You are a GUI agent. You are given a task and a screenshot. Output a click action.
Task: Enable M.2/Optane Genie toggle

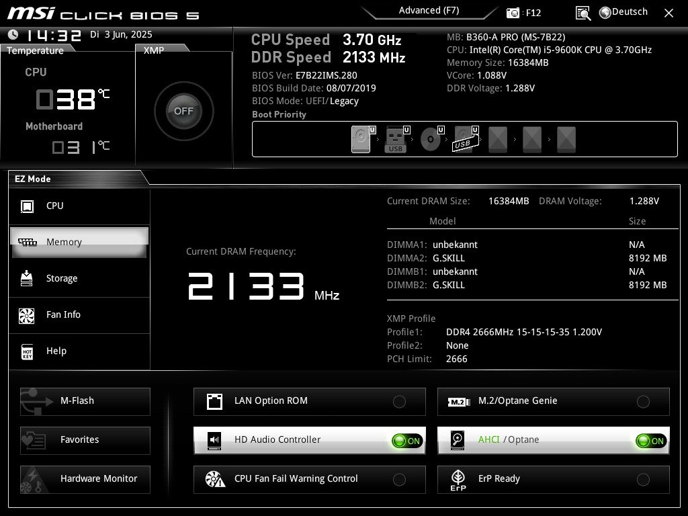[643, 402]
